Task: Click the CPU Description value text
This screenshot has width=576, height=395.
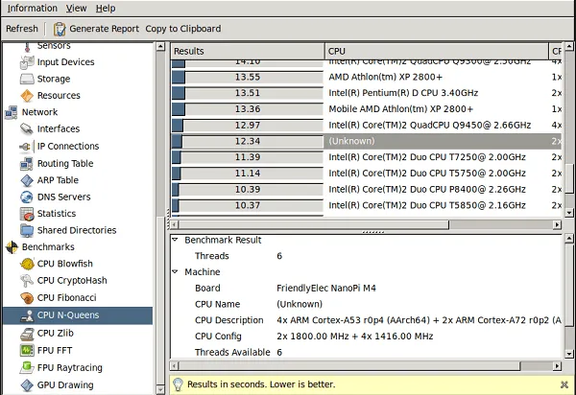Action: tap(419, 320)
